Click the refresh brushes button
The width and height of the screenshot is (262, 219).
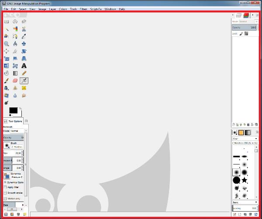coord(256,214)
